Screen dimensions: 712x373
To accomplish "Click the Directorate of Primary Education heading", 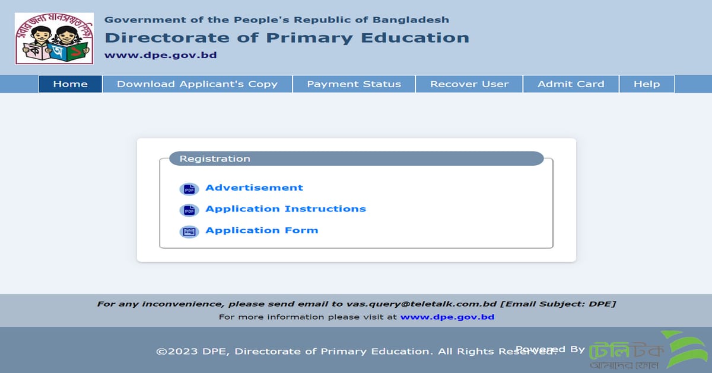I will click(x=287, y=38).
